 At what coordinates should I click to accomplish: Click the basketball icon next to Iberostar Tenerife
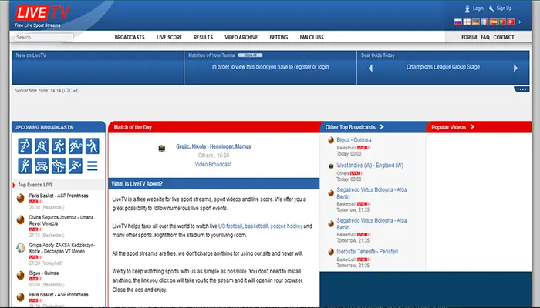tap(331, 252)
